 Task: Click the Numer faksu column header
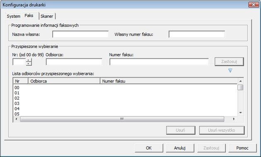click(x=169, y=81)
